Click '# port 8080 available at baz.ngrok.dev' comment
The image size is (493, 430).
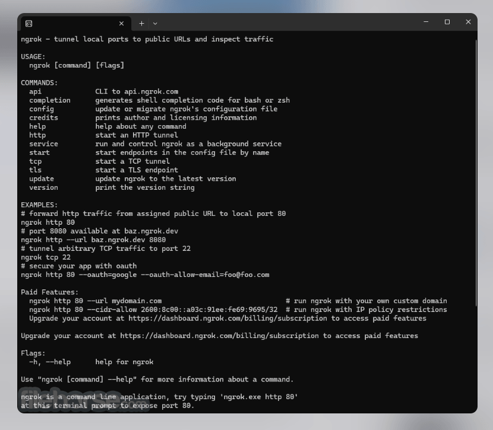coord(99,231)
